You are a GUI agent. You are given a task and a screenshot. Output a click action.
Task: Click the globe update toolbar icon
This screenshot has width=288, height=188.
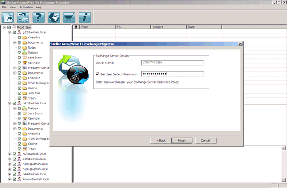point(54,17)
